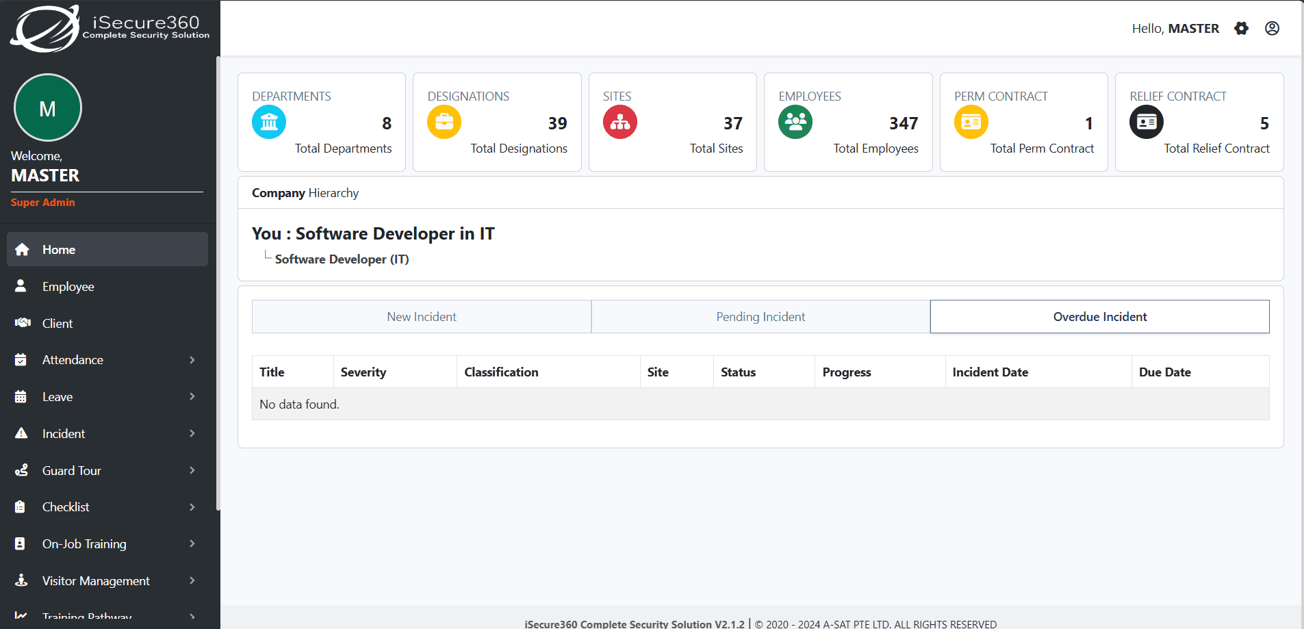Click the iSecure360 logo
This screenshot has width=1304, height=629.
[x=110, y=29]
